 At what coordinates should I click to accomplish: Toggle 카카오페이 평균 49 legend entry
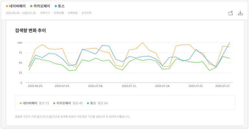coord(68,103)
